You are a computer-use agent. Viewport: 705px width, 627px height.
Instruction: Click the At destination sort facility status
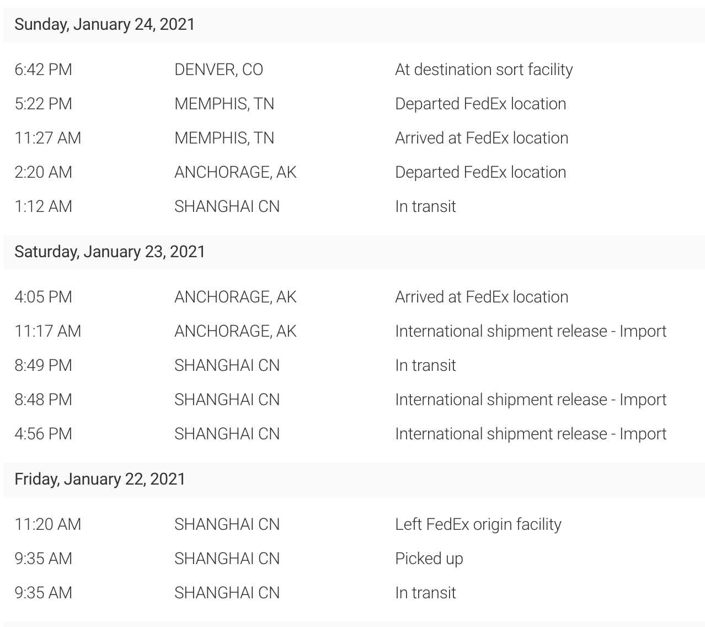coord(484,70)
